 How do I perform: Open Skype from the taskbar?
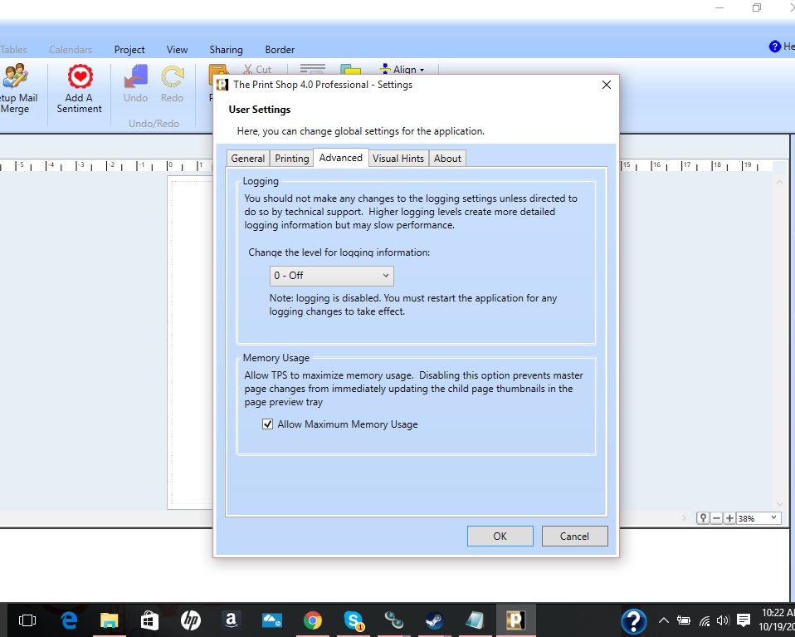pos(354,620)
